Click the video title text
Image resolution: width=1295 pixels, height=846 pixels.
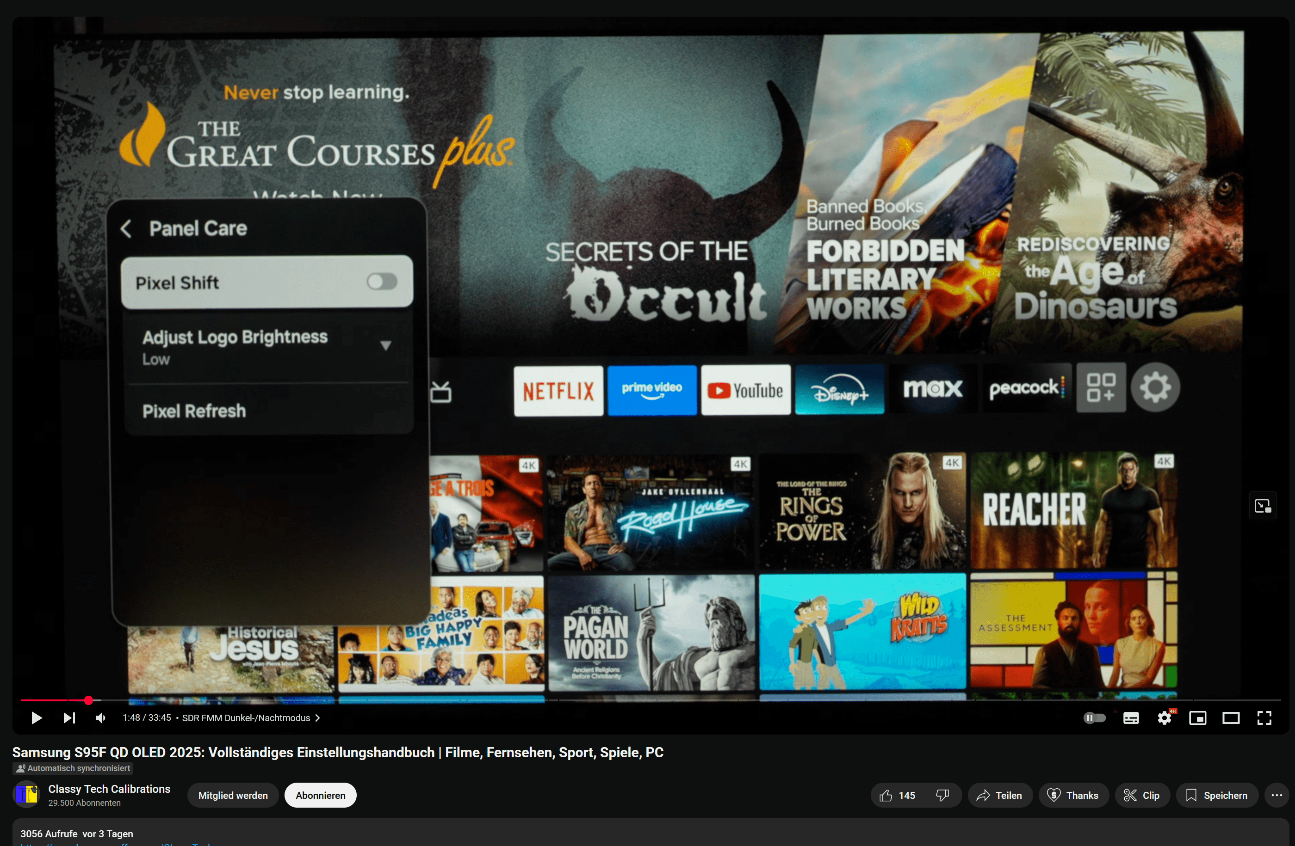(338, 753)
